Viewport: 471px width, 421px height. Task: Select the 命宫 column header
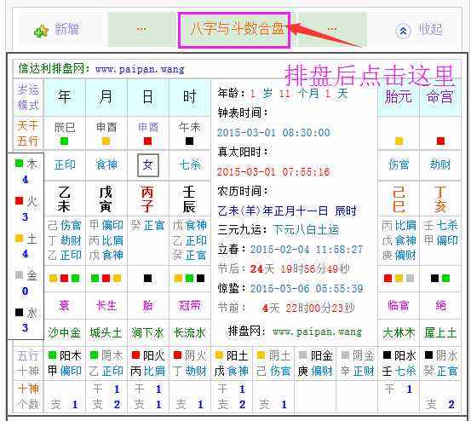(x=440, y=97)
